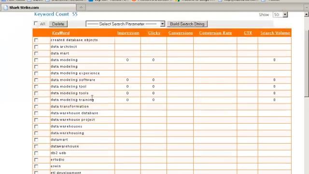Tick the data warehouses checkbox
This screenshot has height=174, width=309.
(x=36, y=127)
